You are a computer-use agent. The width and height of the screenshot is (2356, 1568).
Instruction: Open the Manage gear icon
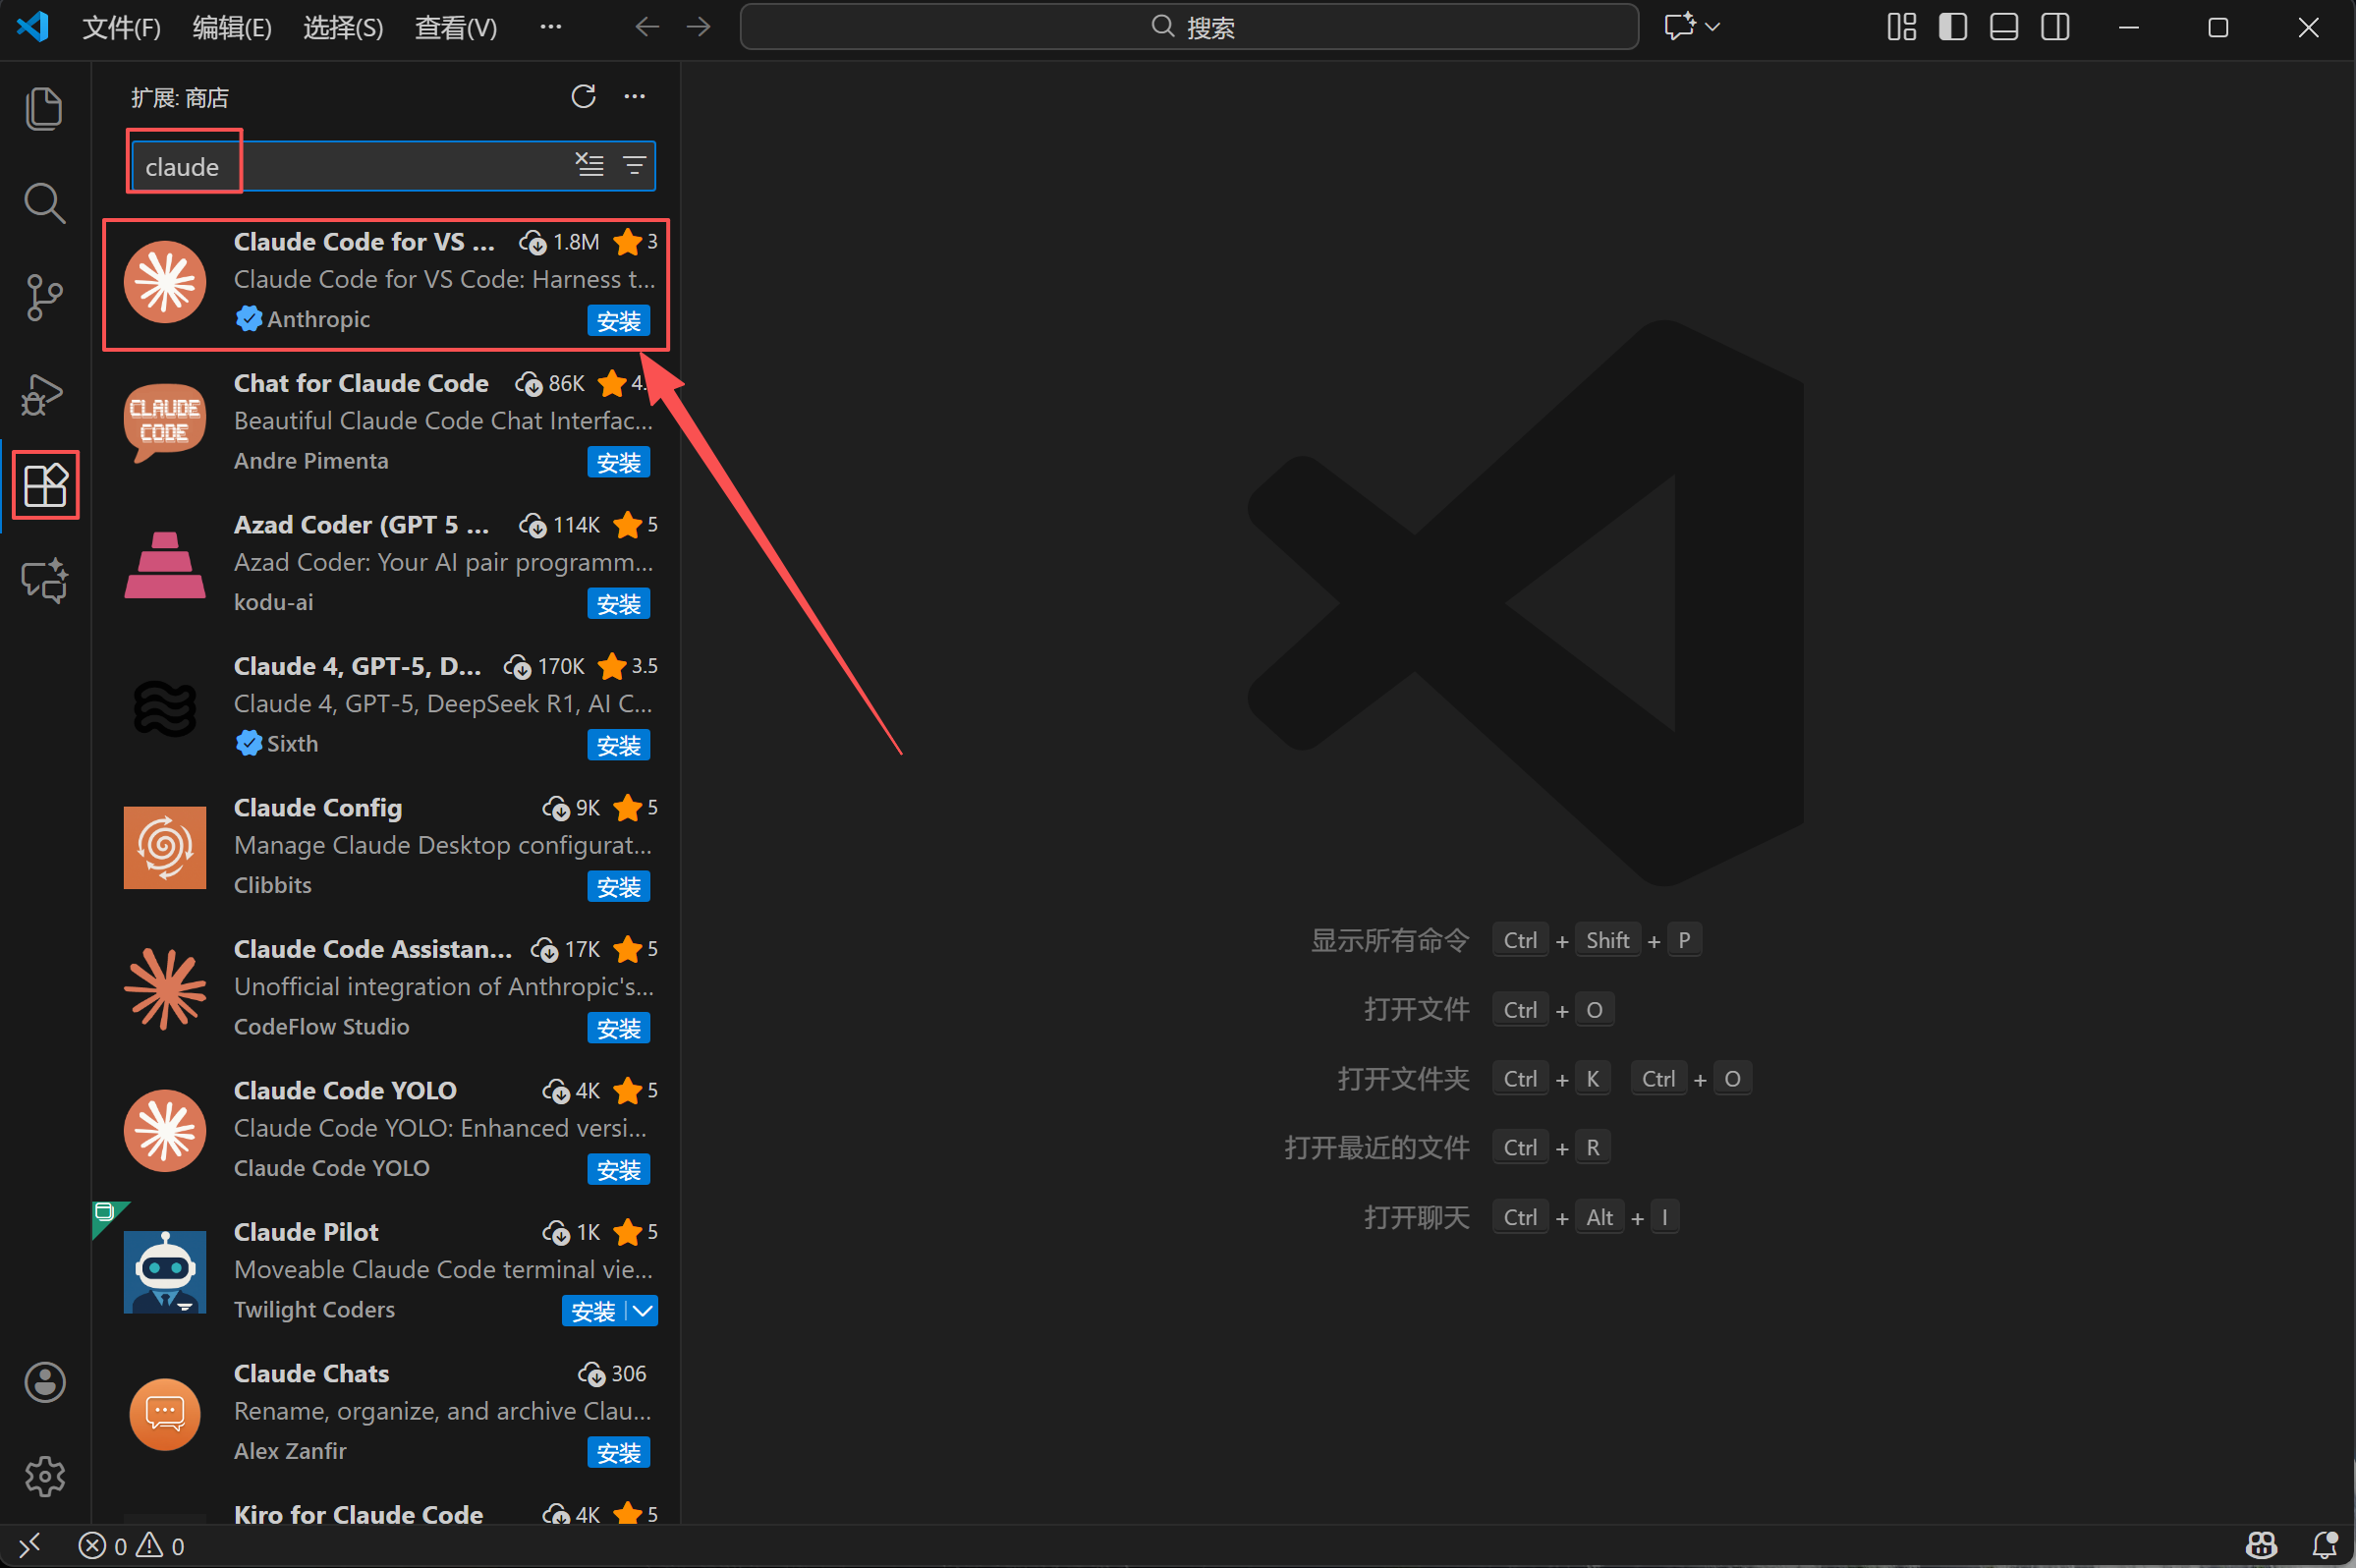coord(45,1476)
